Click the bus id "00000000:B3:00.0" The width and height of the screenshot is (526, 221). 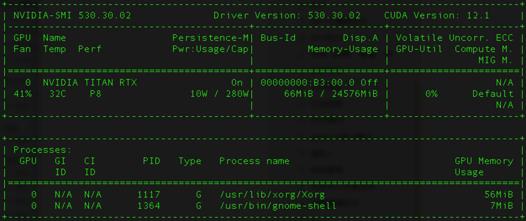[308, 83]
